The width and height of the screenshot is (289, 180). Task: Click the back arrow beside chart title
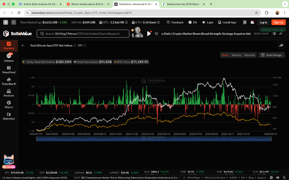(23, 45)
